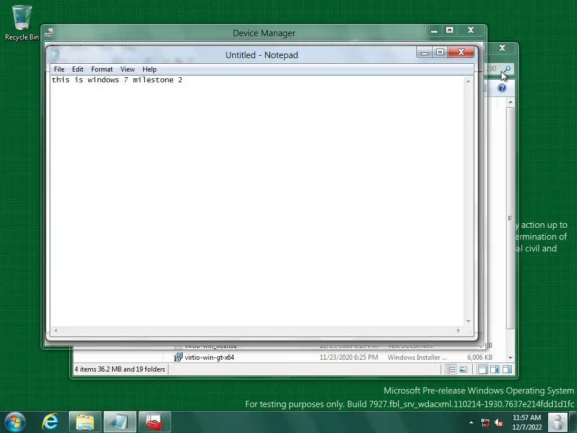Maximize the Notepad window

point(440,52)
